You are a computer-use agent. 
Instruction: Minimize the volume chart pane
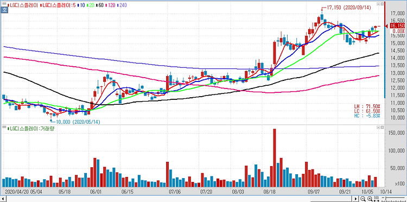point(378,128)
